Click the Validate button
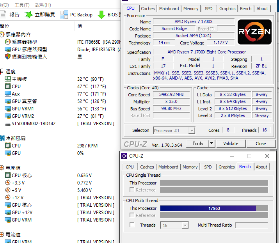Viewport: 279px width, 243px height. click(x=231, y=144)
